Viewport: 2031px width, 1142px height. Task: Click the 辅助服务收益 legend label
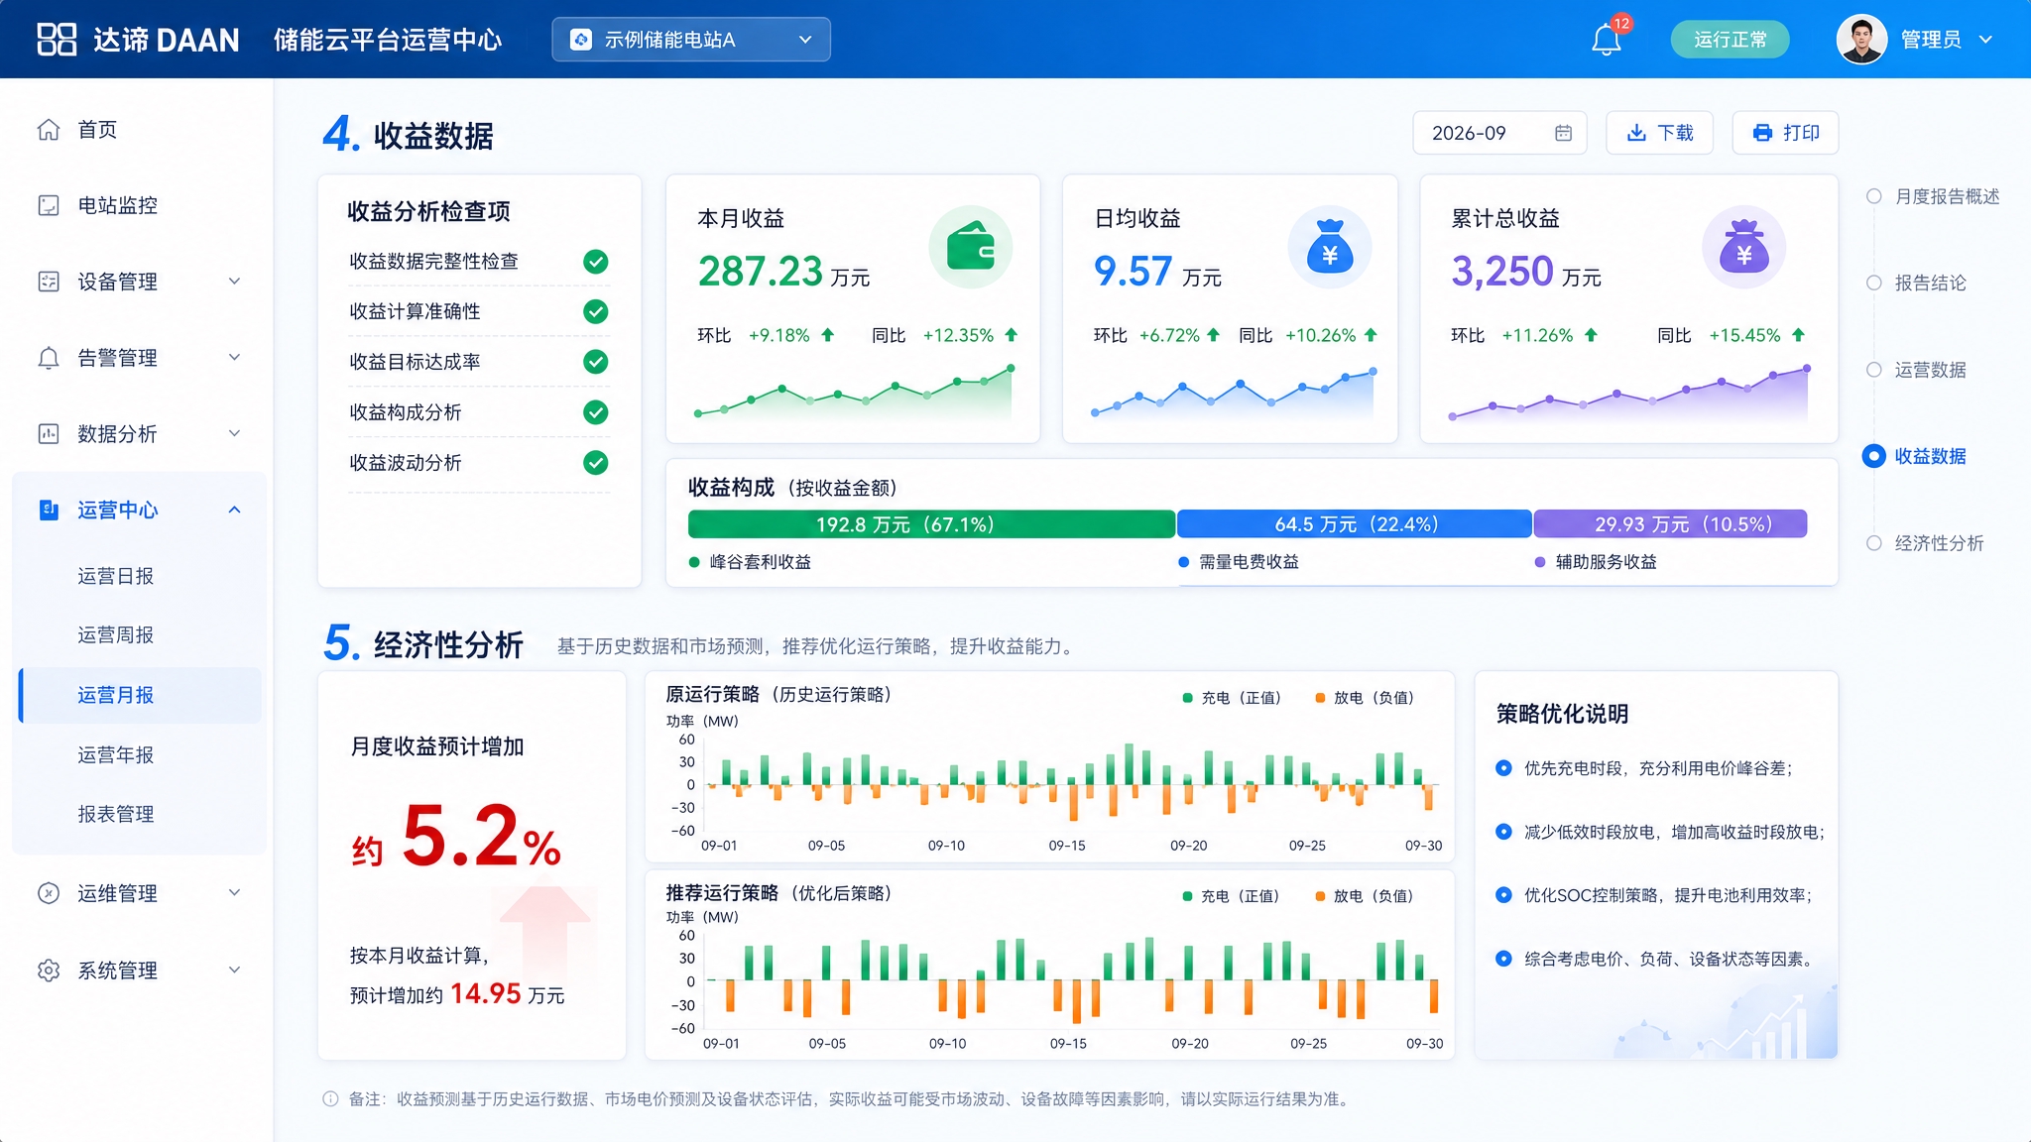pos(1606,562)
